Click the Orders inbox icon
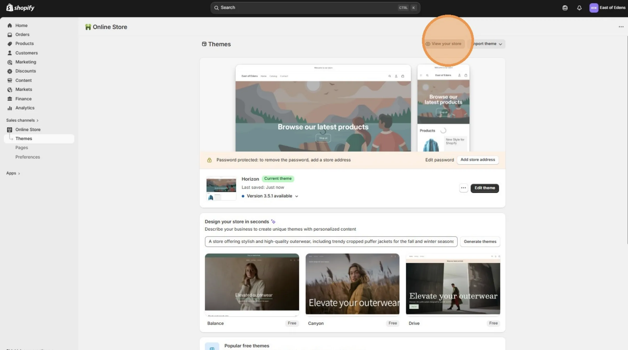The width and height of the screenshot is (628, 350). click(10, 35)
